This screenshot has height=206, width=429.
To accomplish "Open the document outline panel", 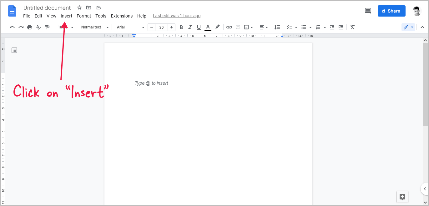I will (x=14, y=50).
